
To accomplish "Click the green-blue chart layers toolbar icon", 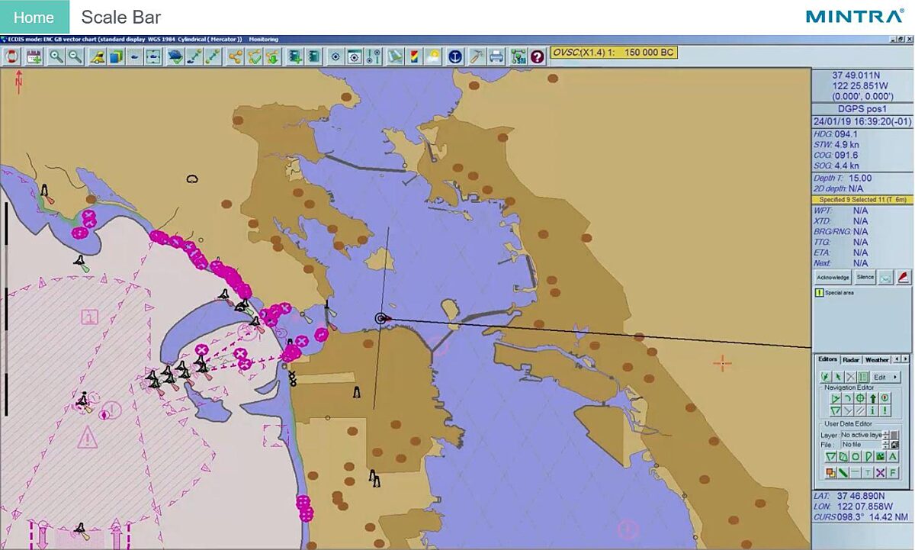I will (116, 56).
